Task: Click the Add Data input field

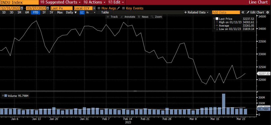Action: click(x=226, y=12)
